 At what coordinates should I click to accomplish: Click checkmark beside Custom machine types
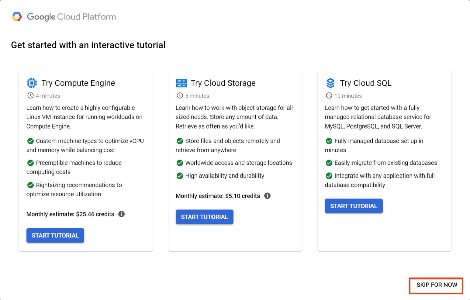30,141
